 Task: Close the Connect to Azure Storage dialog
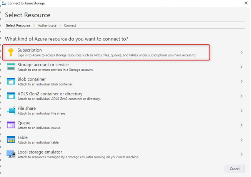point(246,3)
